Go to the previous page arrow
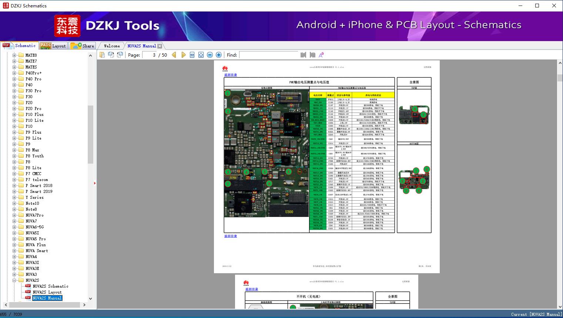Image resolution: width=563 pixels, height=318 pixels. [174, 55]
